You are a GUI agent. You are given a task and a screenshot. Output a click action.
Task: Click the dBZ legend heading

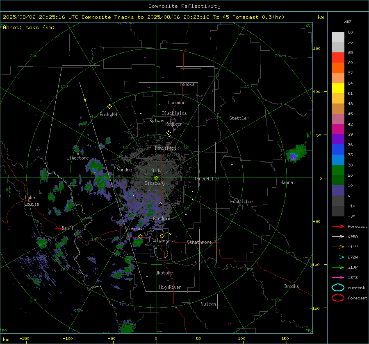pos(348,22)
